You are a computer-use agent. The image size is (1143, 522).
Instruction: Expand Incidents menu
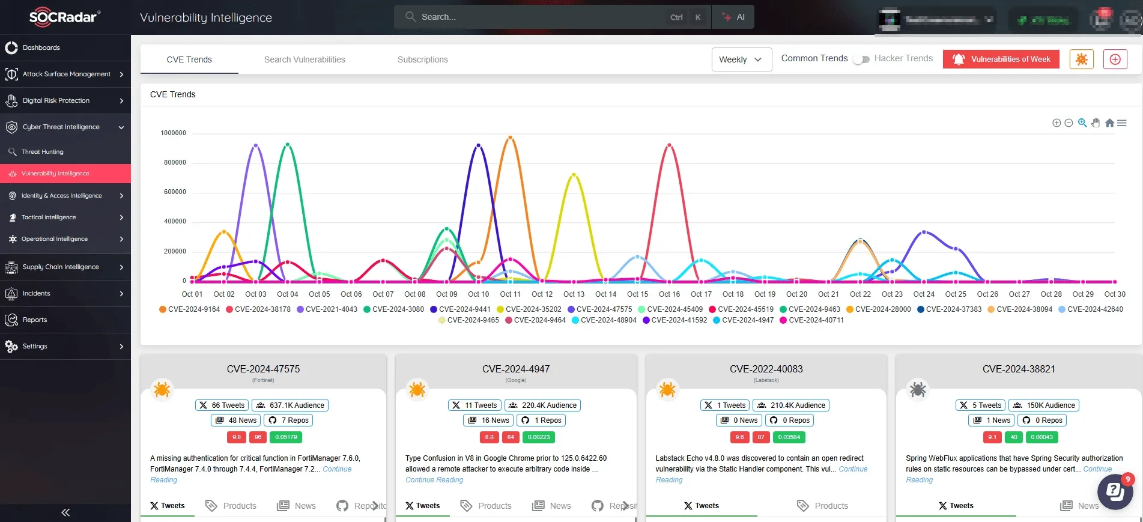[x=65, y=293]
